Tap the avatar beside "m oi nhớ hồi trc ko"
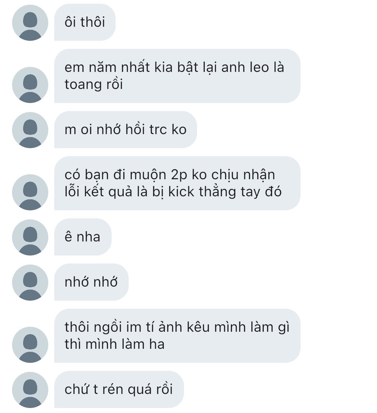The image size is (377, 413). [30, 130]
